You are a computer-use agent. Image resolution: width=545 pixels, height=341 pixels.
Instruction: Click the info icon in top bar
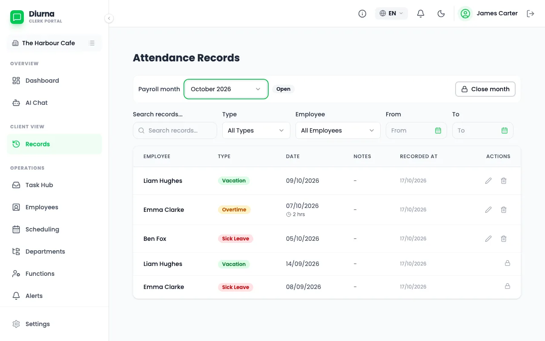[362, 14]
